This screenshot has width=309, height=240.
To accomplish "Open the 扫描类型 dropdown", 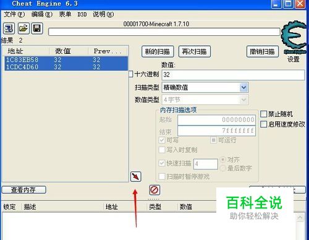I will click(243, 87).
